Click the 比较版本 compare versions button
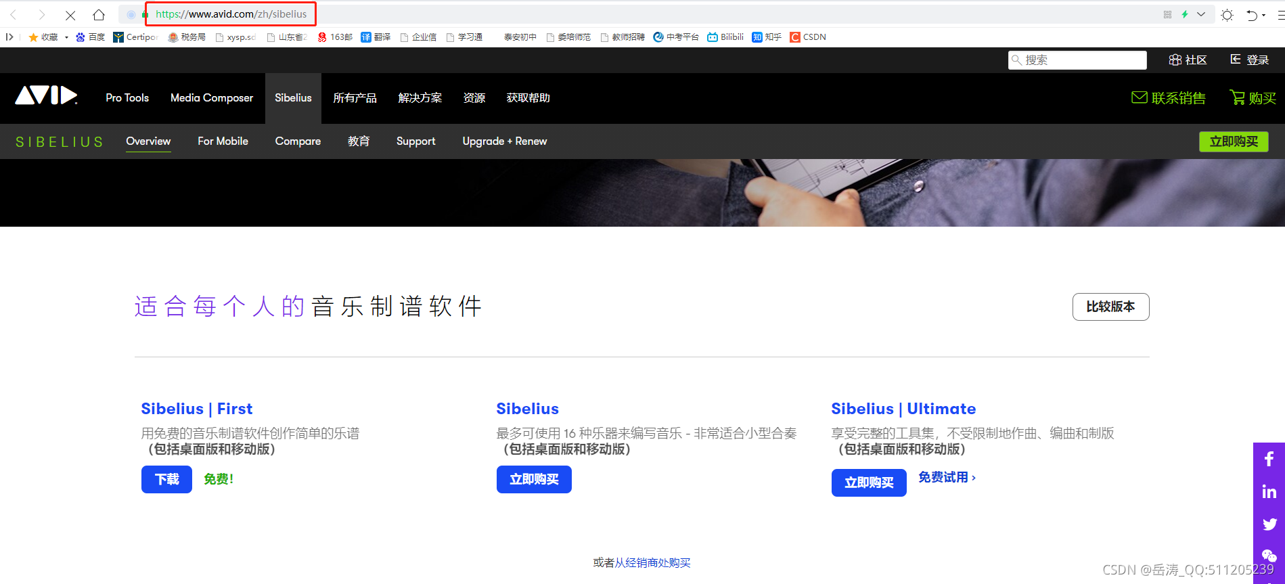 pyautogui.click(x=1111, y=307)
